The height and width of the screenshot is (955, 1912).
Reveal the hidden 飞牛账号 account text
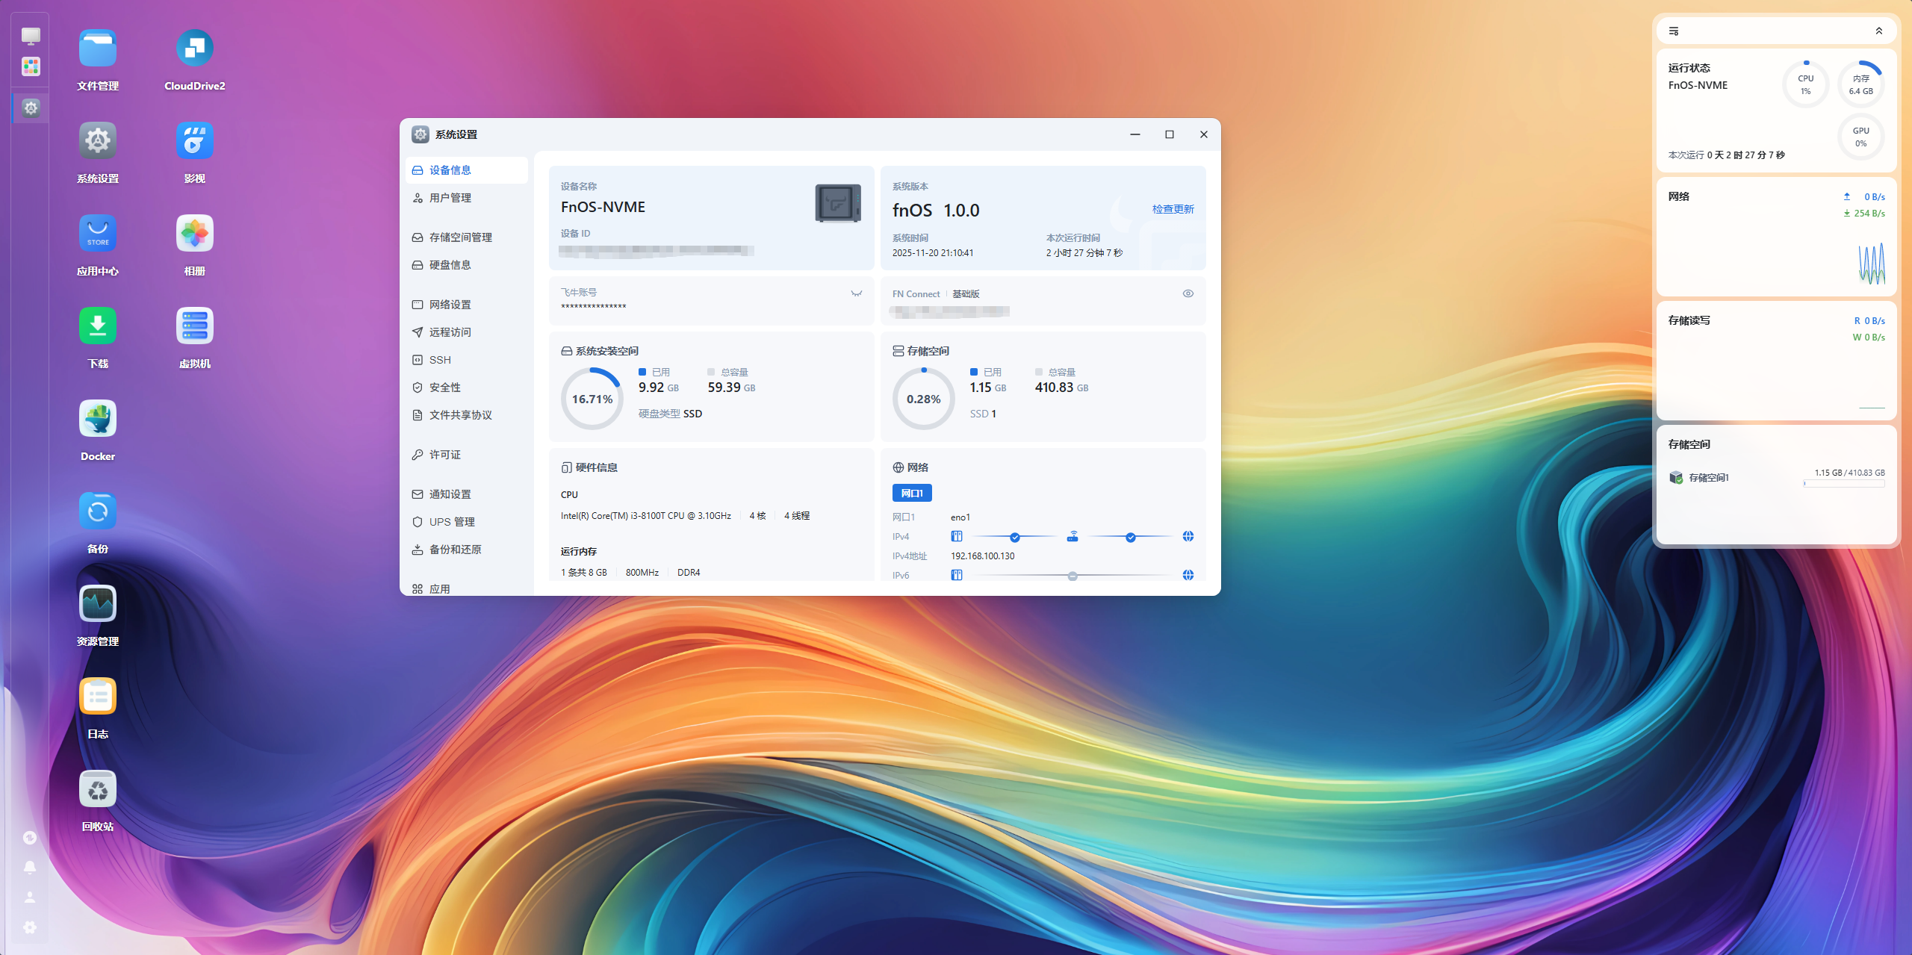click(856, 293)
